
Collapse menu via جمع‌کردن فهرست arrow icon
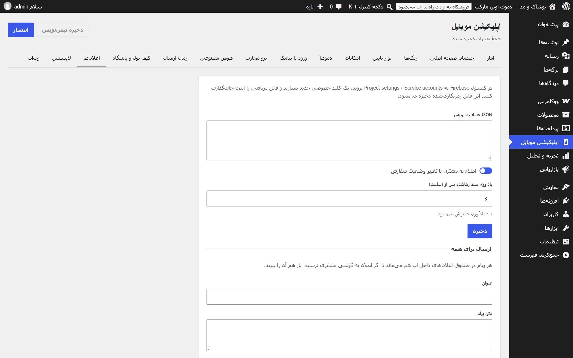(566, 255)
